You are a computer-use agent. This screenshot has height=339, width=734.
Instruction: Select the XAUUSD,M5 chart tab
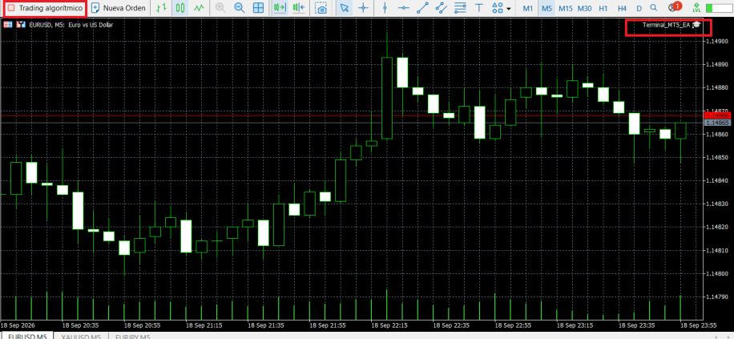pos(81,336)
